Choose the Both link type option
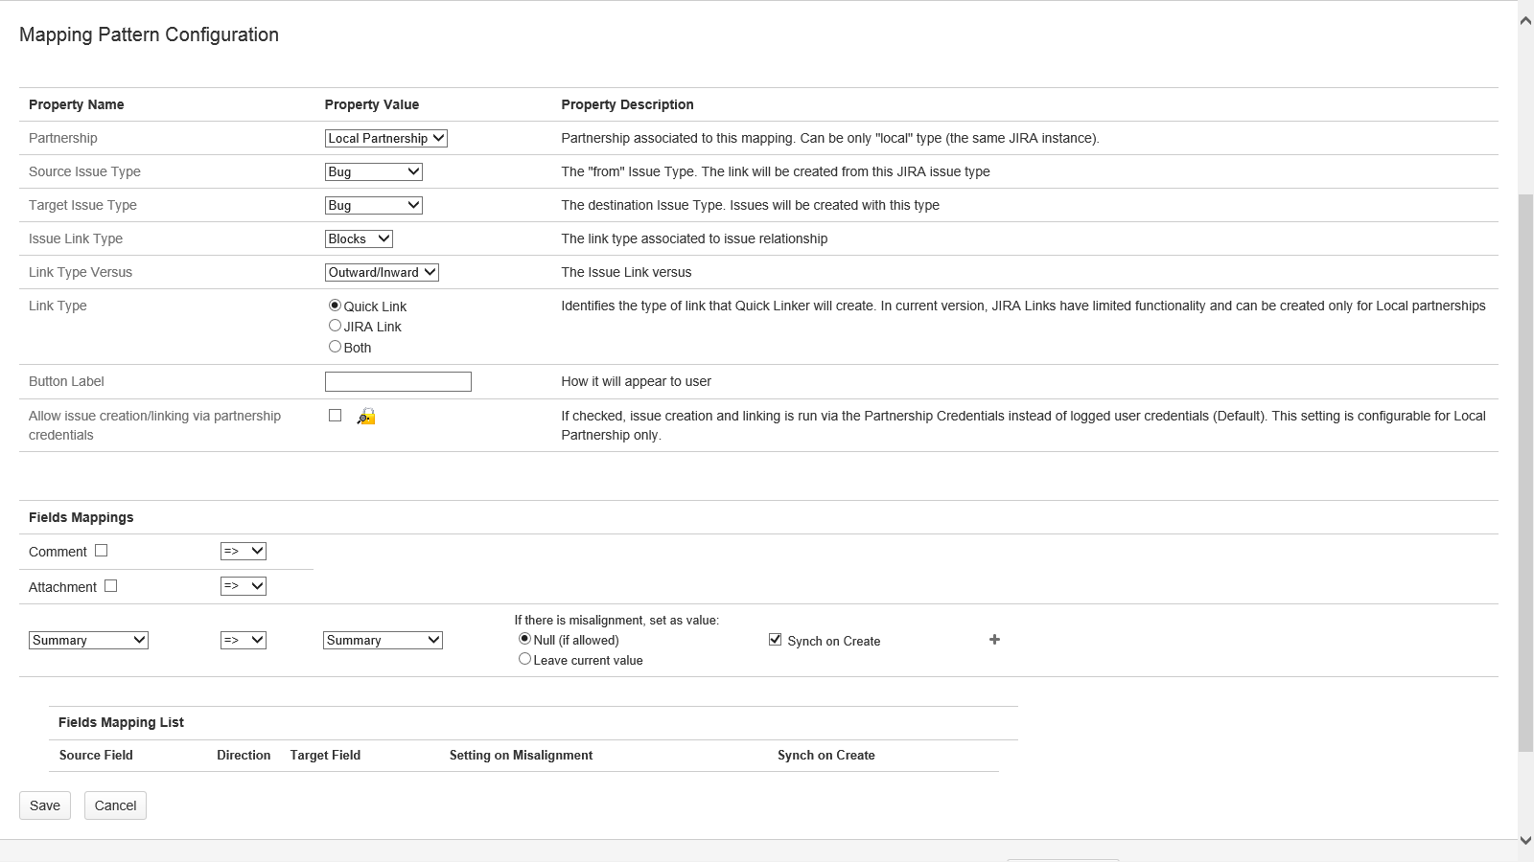Viewport: 1534px width, 862px height. [335, 347]
